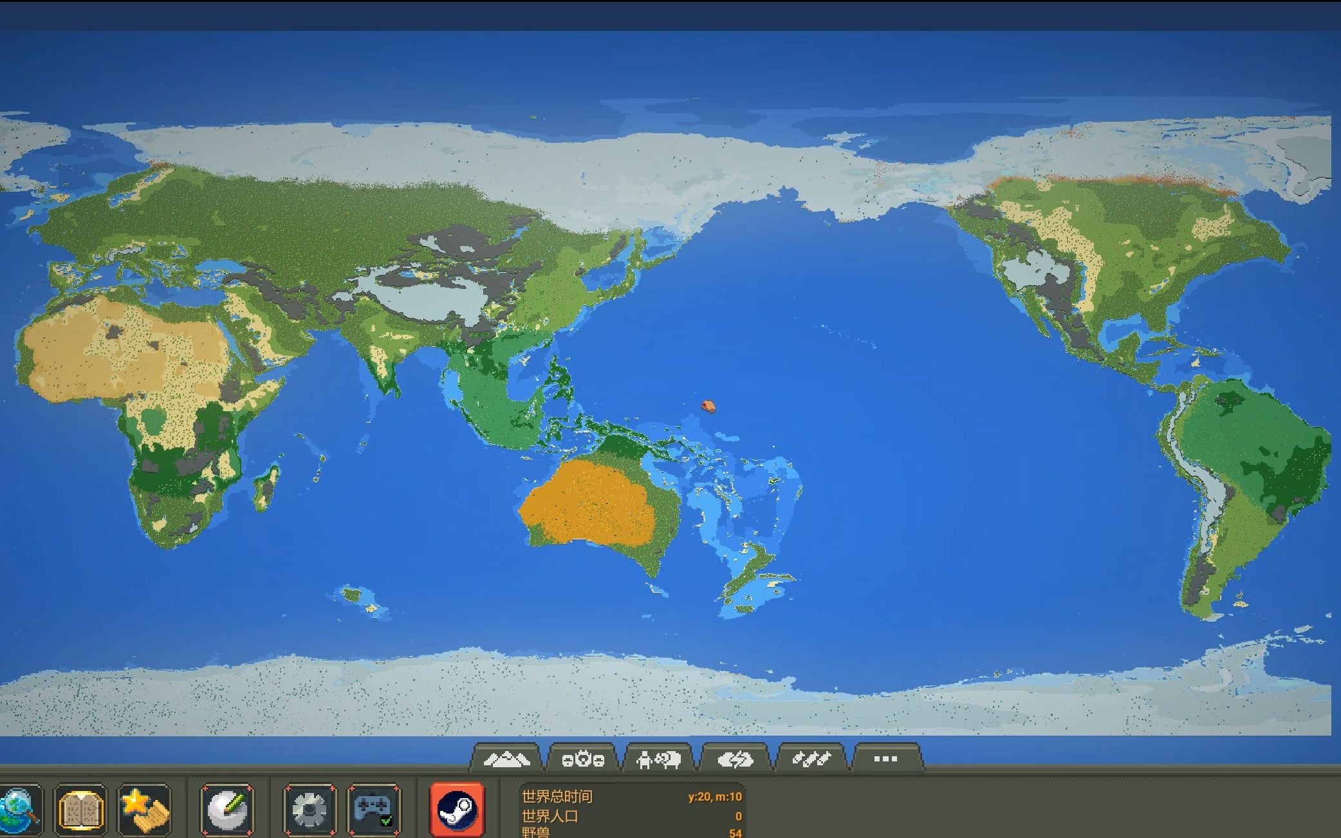This screenshot has height=838, width=1341.
Task: Open the destruction bombs tab
Action: coord(811,759)
